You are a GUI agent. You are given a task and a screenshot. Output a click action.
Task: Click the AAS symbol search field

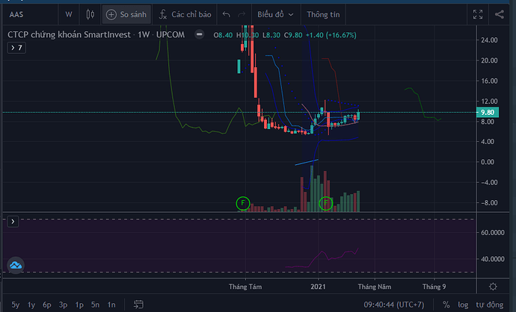click(x=30, y=14)
